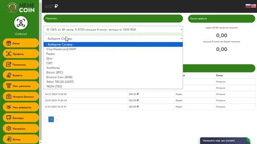Open История баланса in the sidebar
Viewport: 257px width, 144px height.
coord(21,96)
